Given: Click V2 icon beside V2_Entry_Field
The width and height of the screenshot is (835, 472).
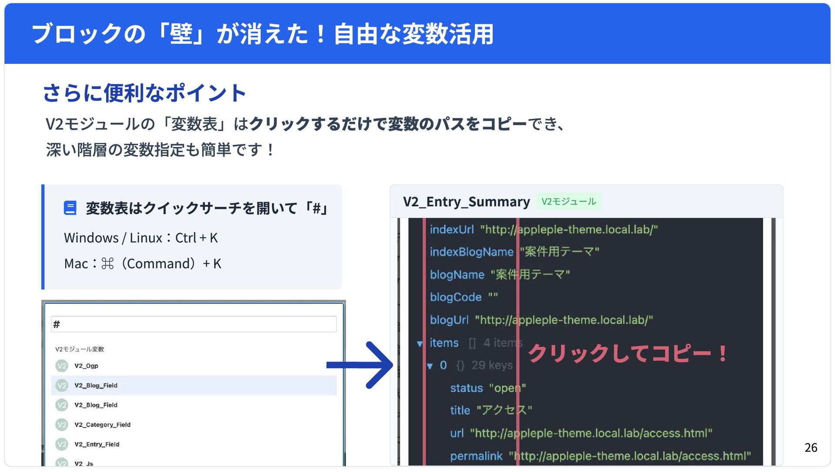Looking at the screenshot, I should [x=62, y=444].
